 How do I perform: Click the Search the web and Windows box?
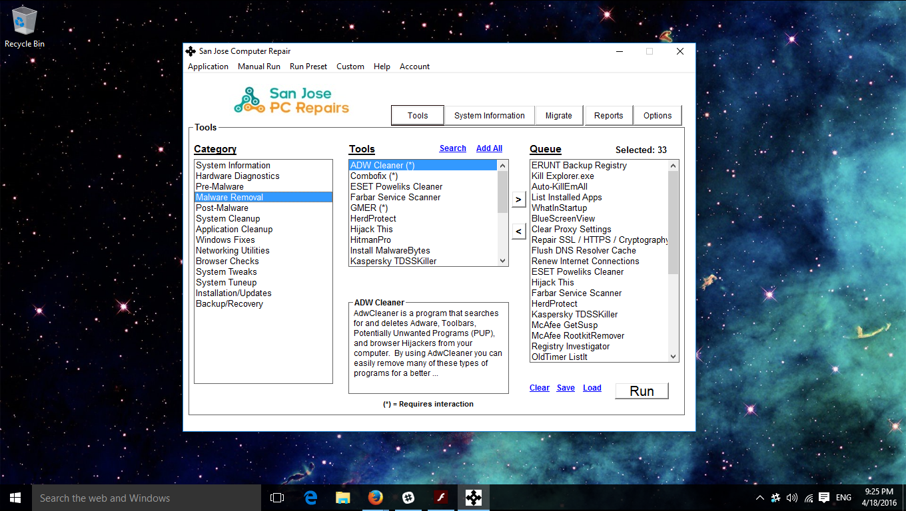coord(147,498)
